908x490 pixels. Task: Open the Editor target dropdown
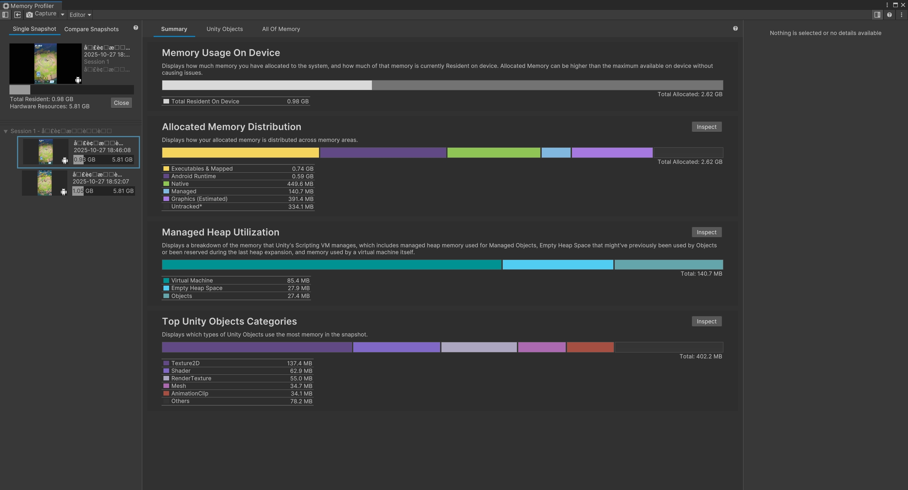click(80, 15)
